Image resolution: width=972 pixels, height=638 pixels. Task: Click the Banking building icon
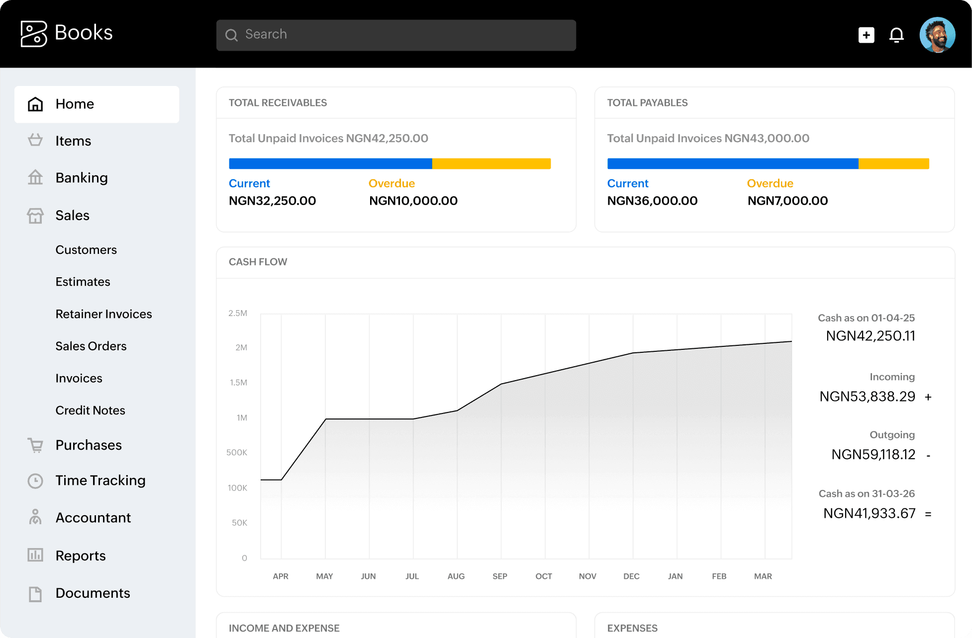pos(35,177)
